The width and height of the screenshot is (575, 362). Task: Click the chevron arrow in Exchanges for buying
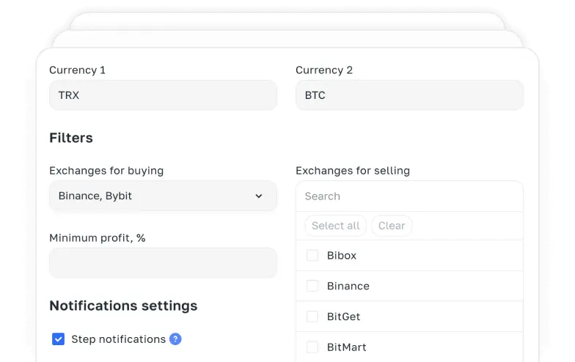coord(258,196)
